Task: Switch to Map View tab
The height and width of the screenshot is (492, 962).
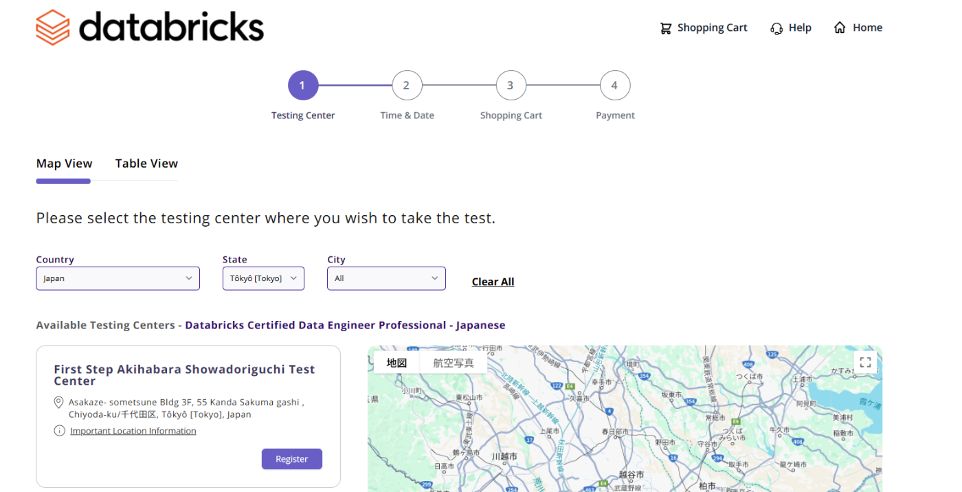Action: (64, 164)
